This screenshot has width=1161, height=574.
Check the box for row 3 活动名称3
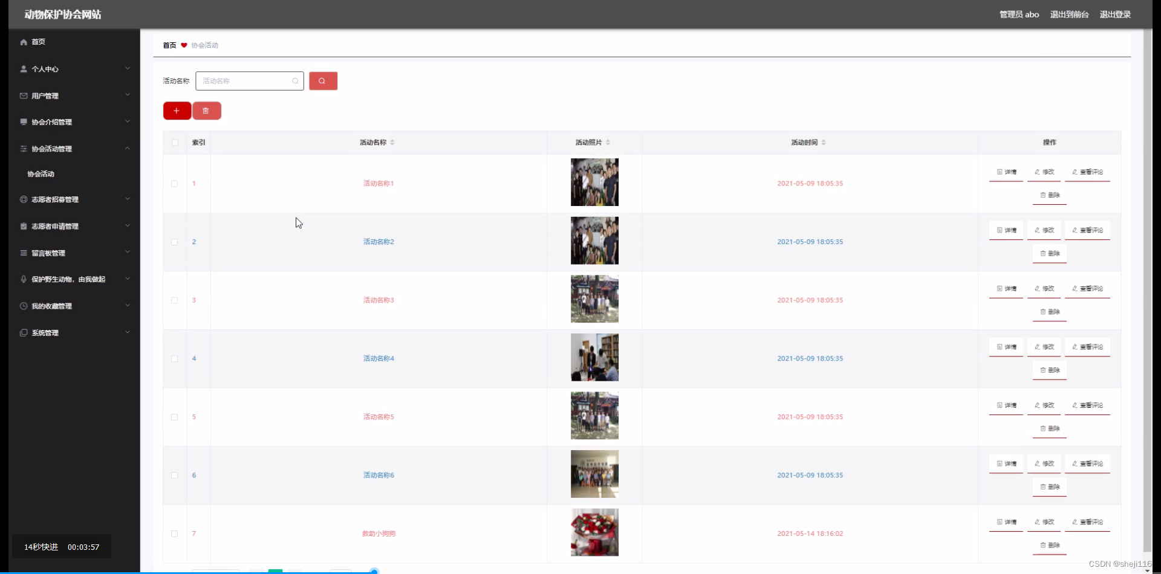pos(174,300)
